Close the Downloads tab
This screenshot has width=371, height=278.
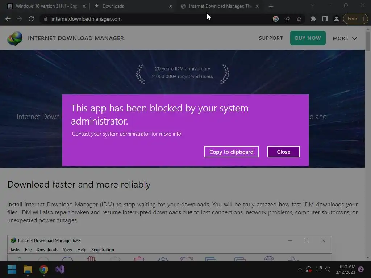click(x=171, y=6)
